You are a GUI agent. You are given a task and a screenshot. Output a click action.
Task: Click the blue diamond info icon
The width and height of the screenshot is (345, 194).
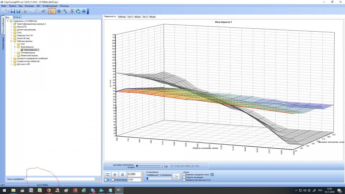point(59,11)
